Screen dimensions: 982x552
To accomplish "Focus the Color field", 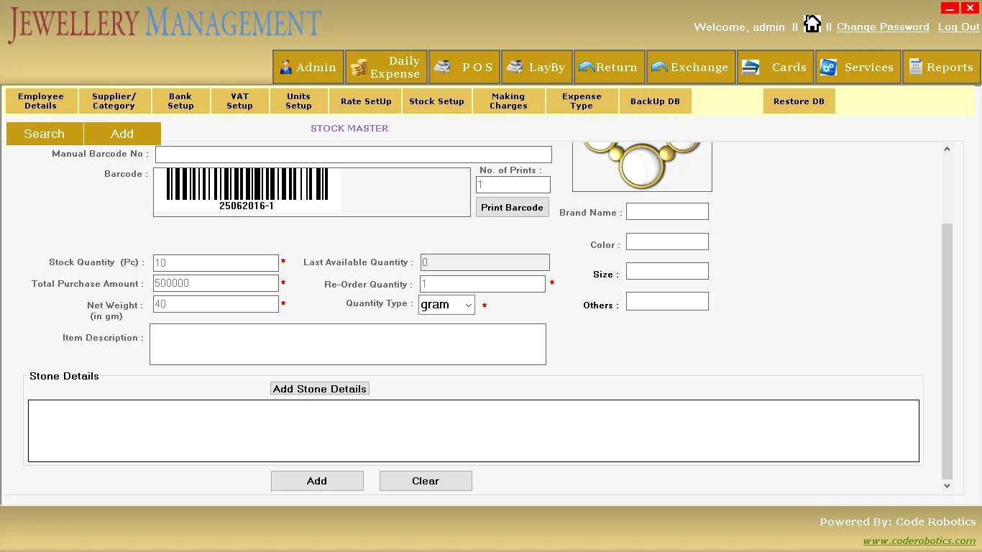I will pyautogui.click(x=667, y=241).
